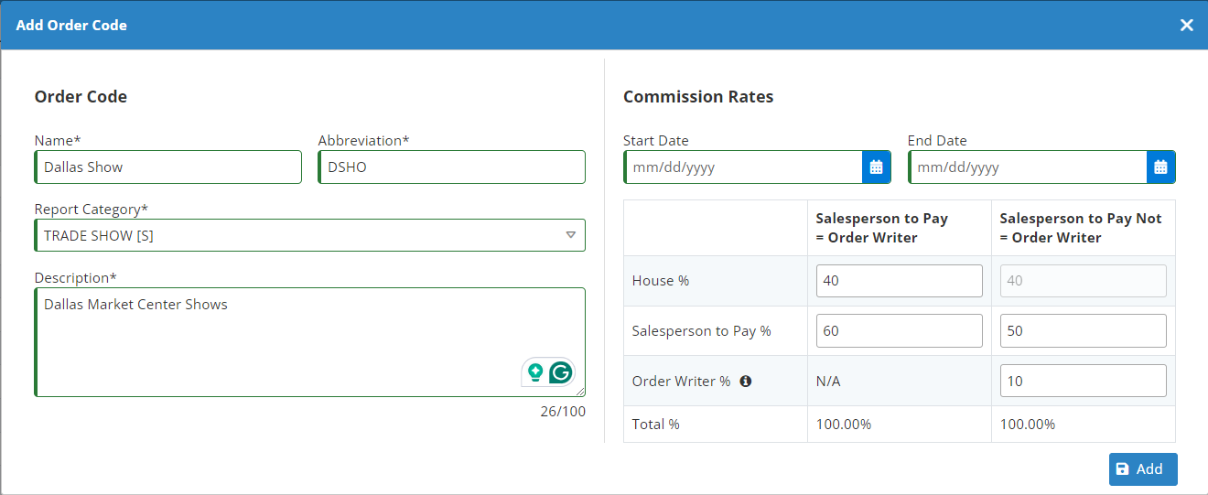1208x495 pixels.
Task: Click the disabled House % field showing 40
Action: 1083,281
